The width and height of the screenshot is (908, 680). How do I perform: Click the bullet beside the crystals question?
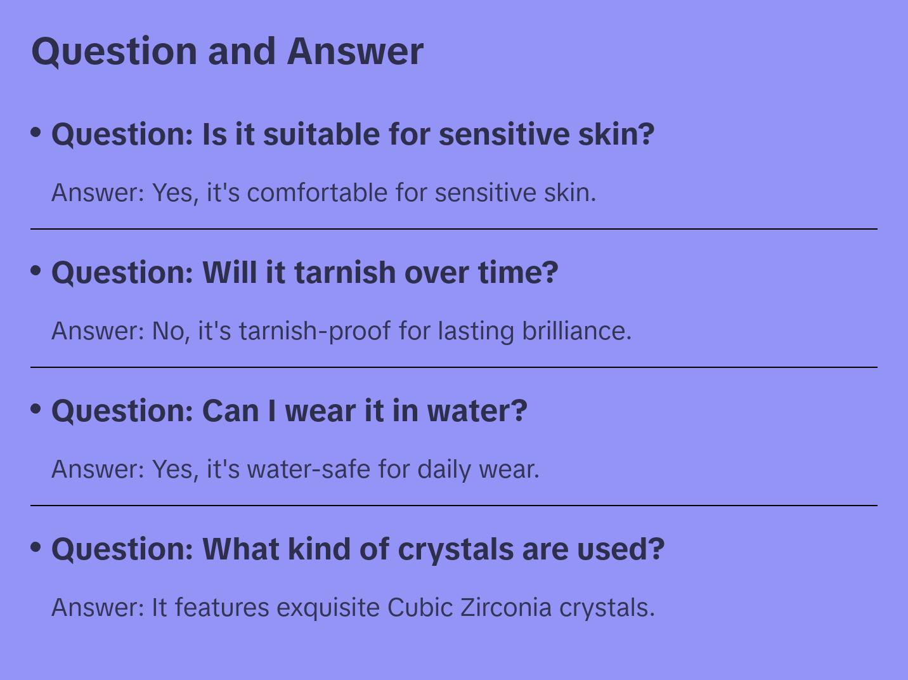[36, 547]
